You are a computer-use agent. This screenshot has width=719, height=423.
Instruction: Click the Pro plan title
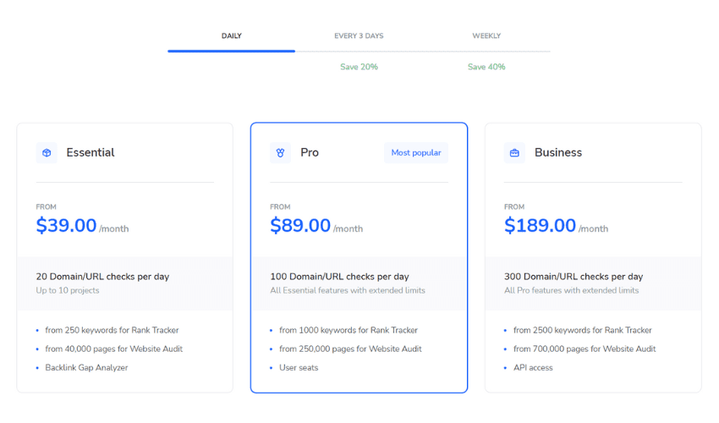pos(310,153)
